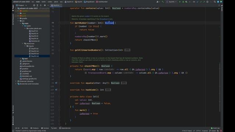Open Search Everywhere magnifier icon
Viewport: 235px width, 132px height.
click(215, 2)
